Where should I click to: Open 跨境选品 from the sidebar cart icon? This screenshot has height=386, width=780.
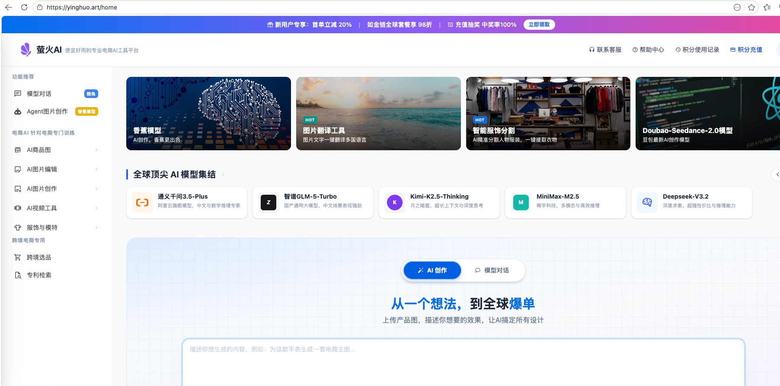point(18,257)
